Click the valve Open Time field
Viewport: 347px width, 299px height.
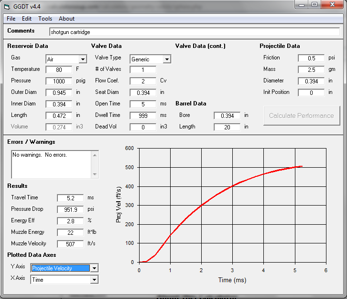pos(143,104)
